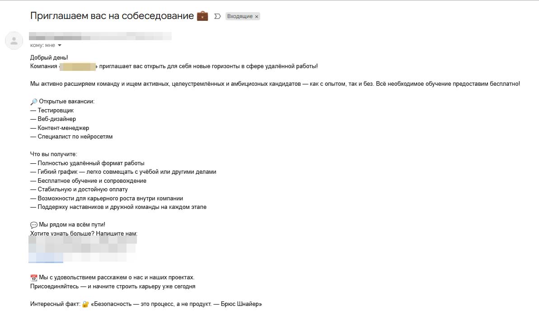
Task: Click the calendar emoji before Мы с удовольствием
Action: (34, 278)
